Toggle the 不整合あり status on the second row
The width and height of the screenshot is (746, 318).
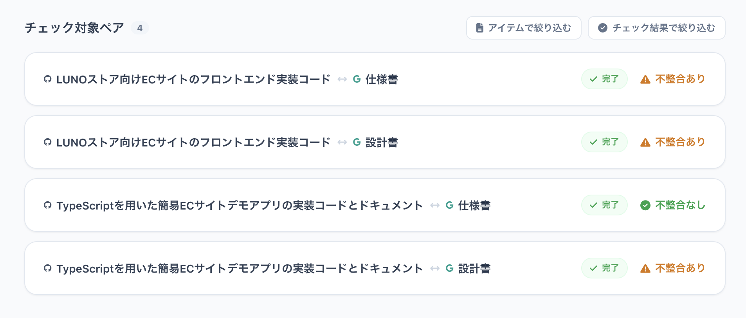[x=672, y=142]
